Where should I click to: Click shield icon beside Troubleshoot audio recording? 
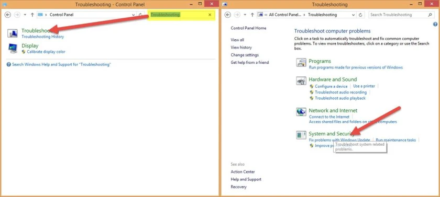pyautogui.click(x=312, y=92)
